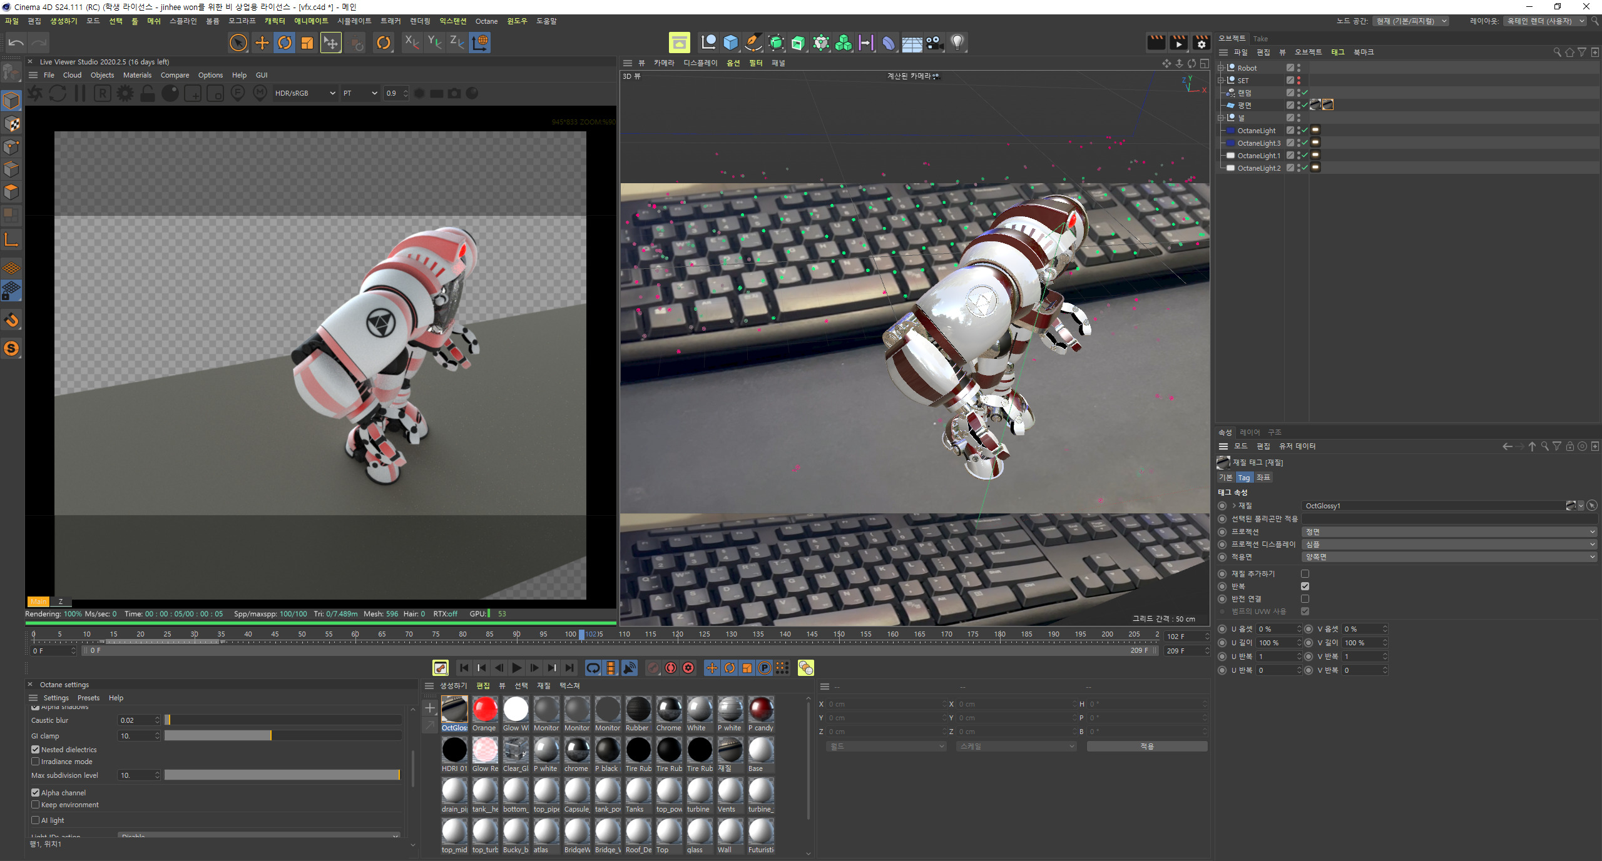Select the Move tool in top toolbar

[262, 43]
